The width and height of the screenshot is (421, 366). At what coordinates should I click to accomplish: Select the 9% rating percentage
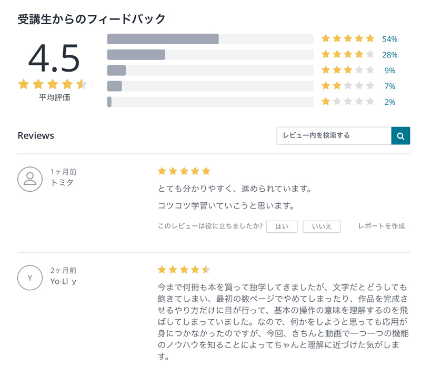click(389, 71)
